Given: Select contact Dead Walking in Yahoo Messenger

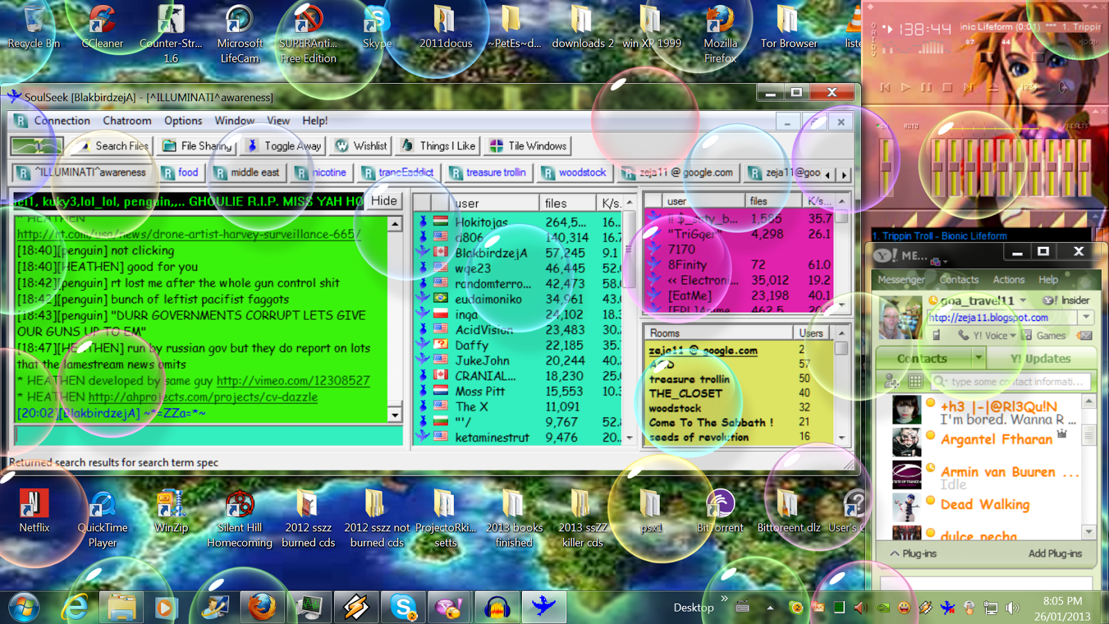Looking at the screenshot, I should (x=985, y=505).
